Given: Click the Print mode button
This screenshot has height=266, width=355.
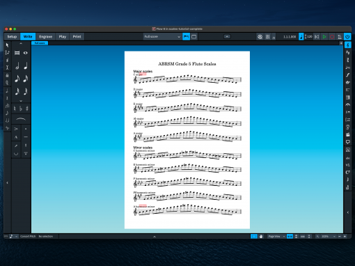Looking at the screenshot, I should click(77, 37).
